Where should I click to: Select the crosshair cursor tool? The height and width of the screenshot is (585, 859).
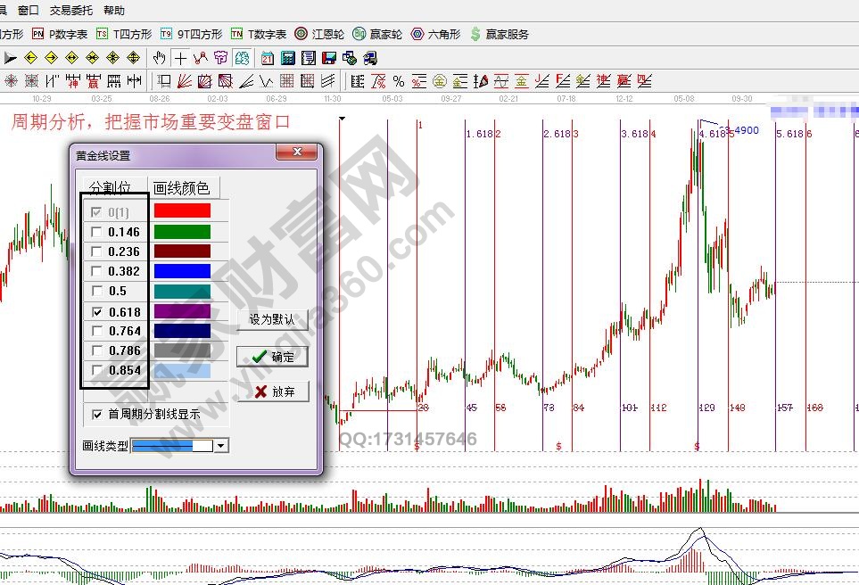(x=180, y=58)
